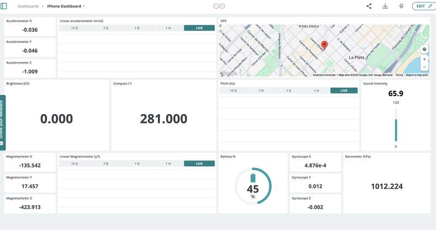Click the red GPS location pin
The image size is (436, 230).
pyautogui.click(x=324, y=46)
